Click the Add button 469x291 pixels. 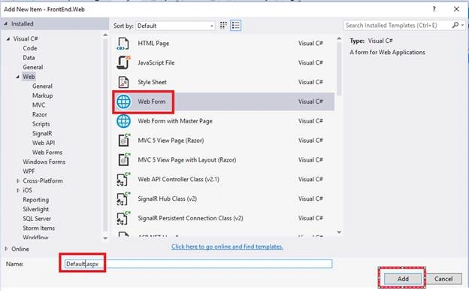click(403, 279)
